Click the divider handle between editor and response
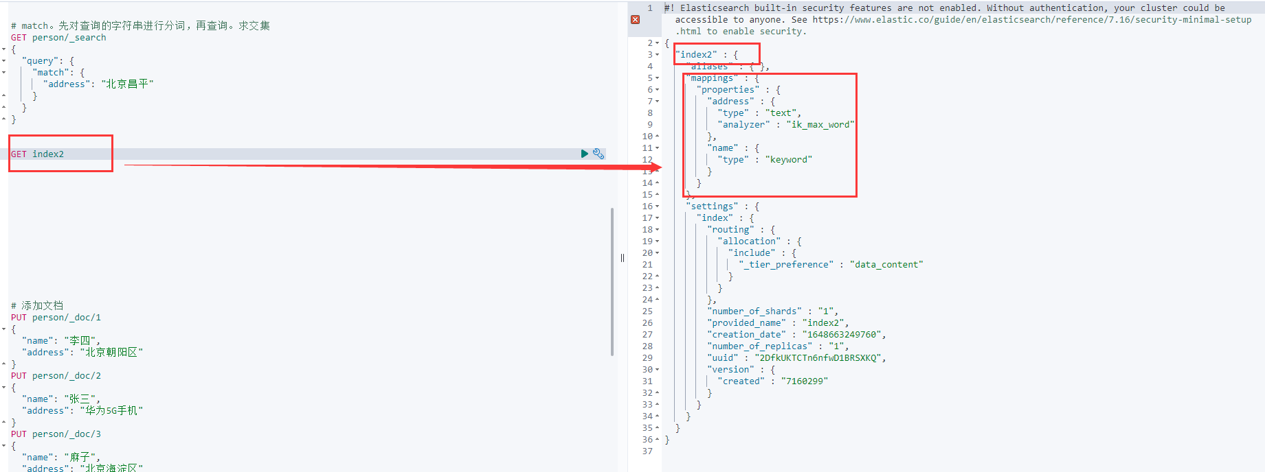This screenshot has width=1265, height=472. click(623, 258)
